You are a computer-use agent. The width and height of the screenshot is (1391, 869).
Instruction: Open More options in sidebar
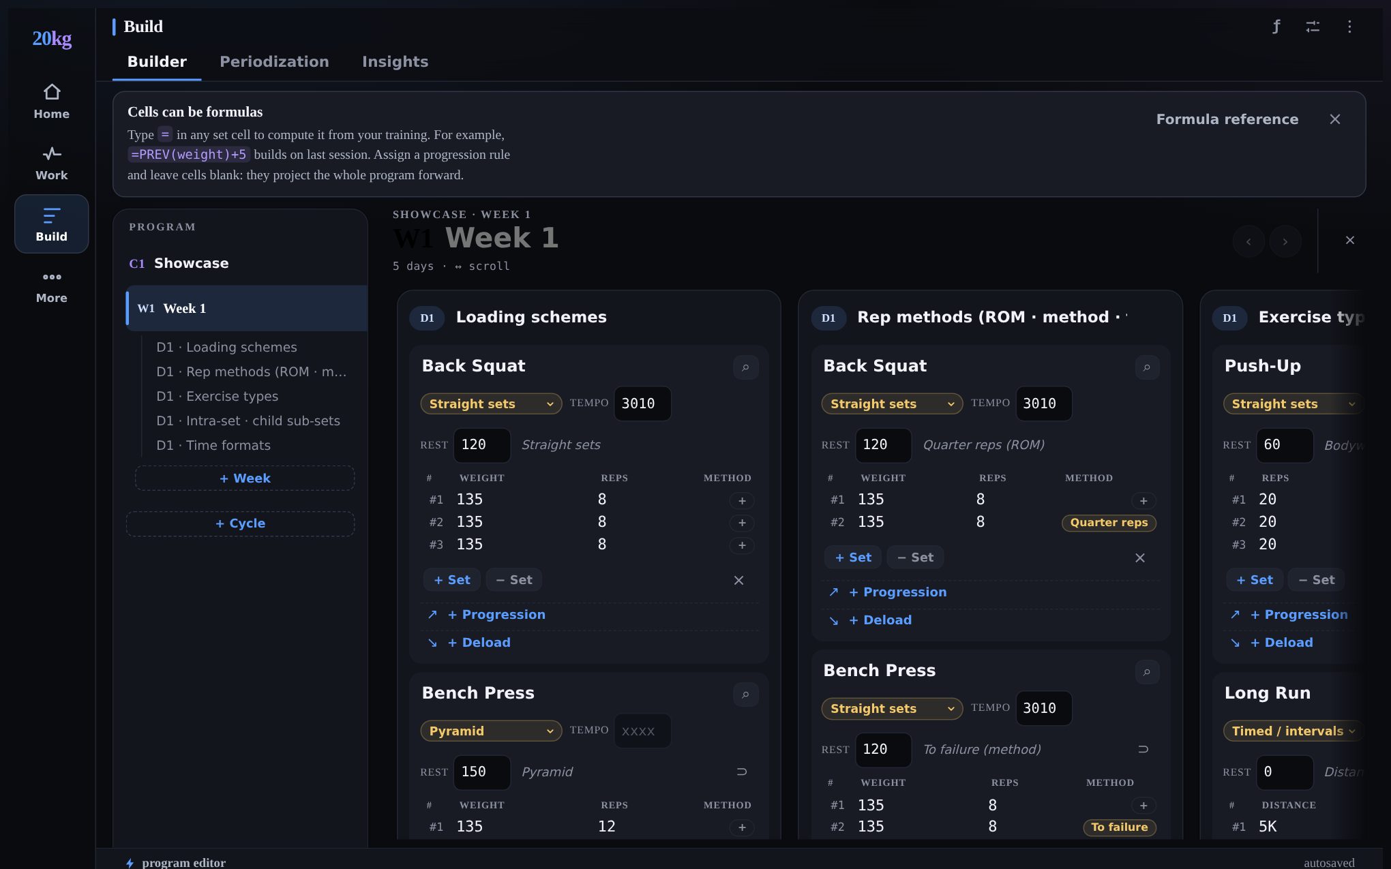(x=52, y=287)
